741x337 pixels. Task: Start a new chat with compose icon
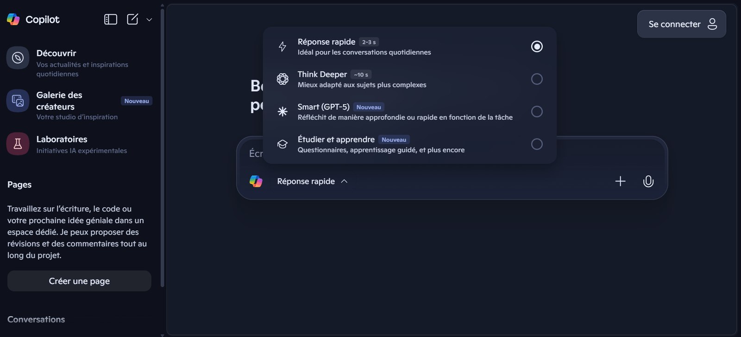pos(132,19)
